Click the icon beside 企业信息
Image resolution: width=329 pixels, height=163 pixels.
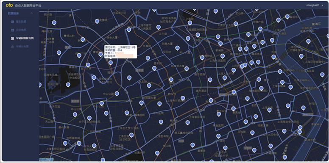pyautogui.click(x=12, y=30)
